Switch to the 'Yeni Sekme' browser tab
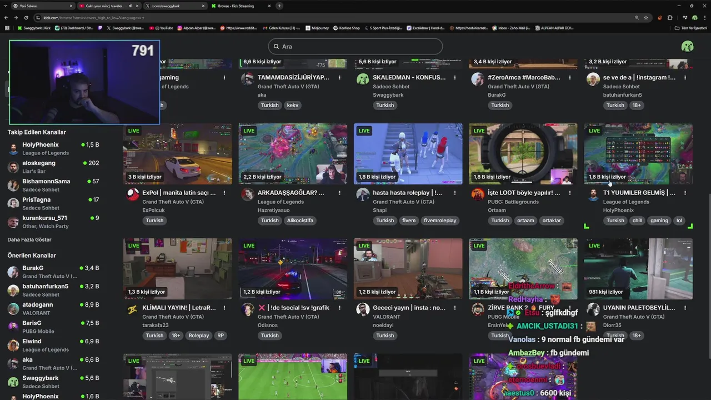The height and width of the screenshot is (400, 711). [x=43, y=6]
